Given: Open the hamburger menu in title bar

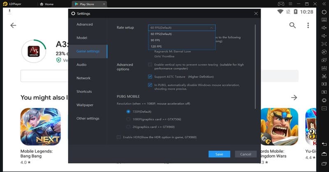Looking at the screenshot, I should 290,4.
